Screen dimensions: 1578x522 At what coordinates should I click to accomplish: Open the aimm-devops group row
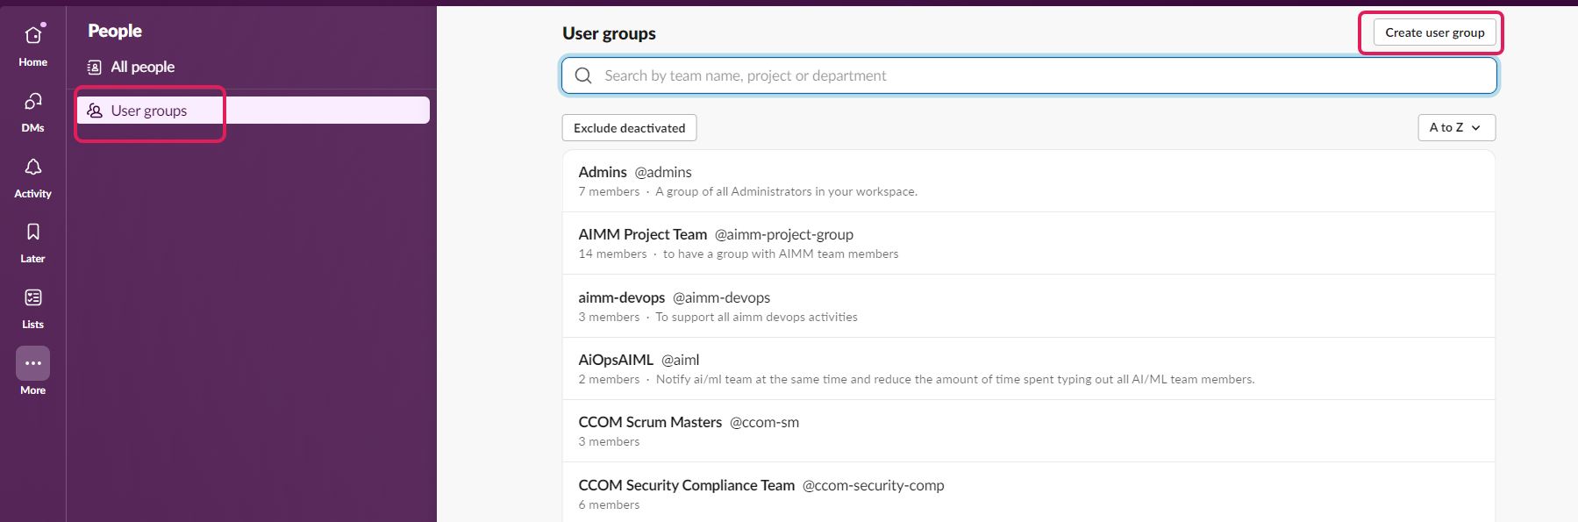(1029, 306)
